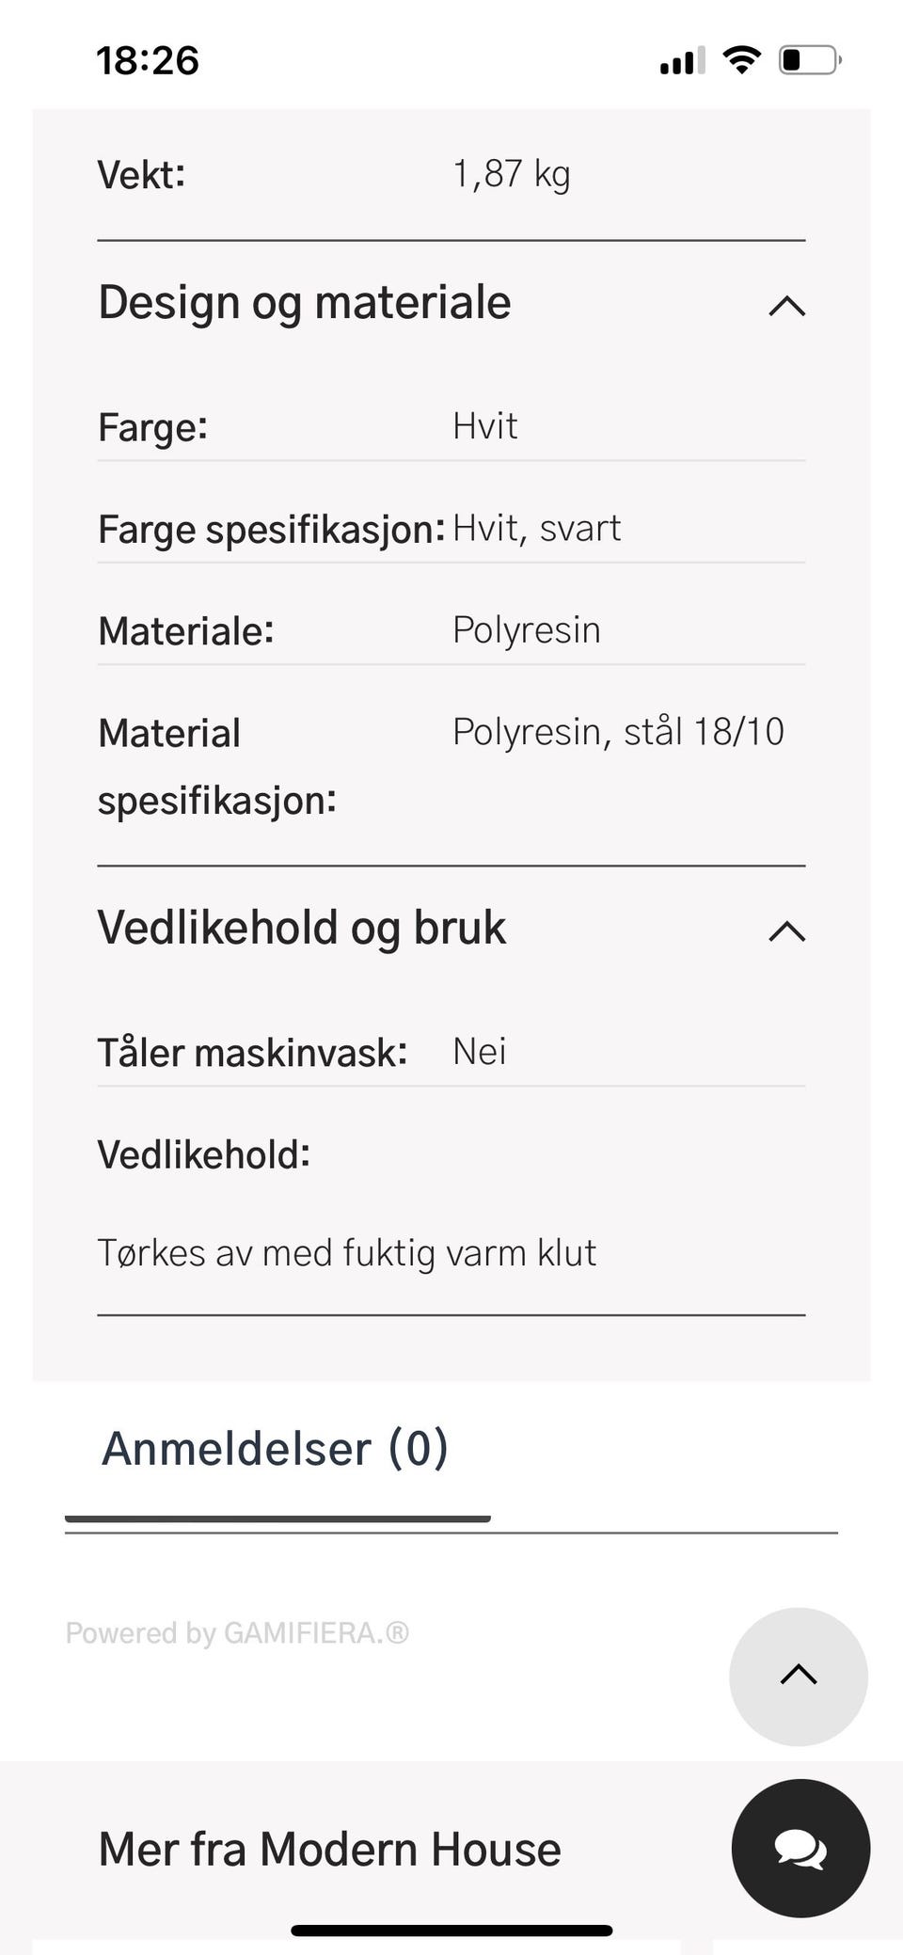903x1955 pixels.
Task: Tap the Vekt 1,87 kg value
Action: (x=512, y=174)
